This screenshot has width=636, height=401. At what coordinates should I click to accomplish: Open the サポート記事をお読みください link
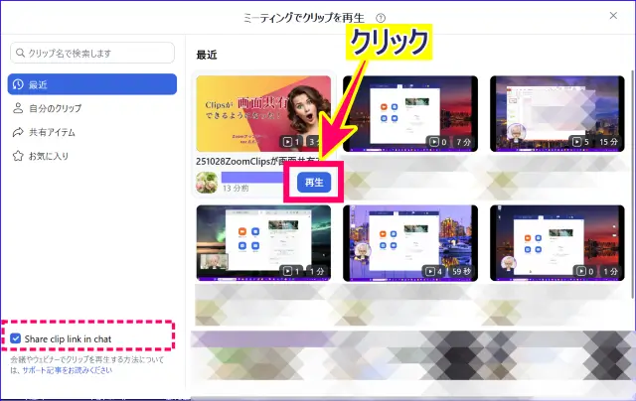[68, 370]
